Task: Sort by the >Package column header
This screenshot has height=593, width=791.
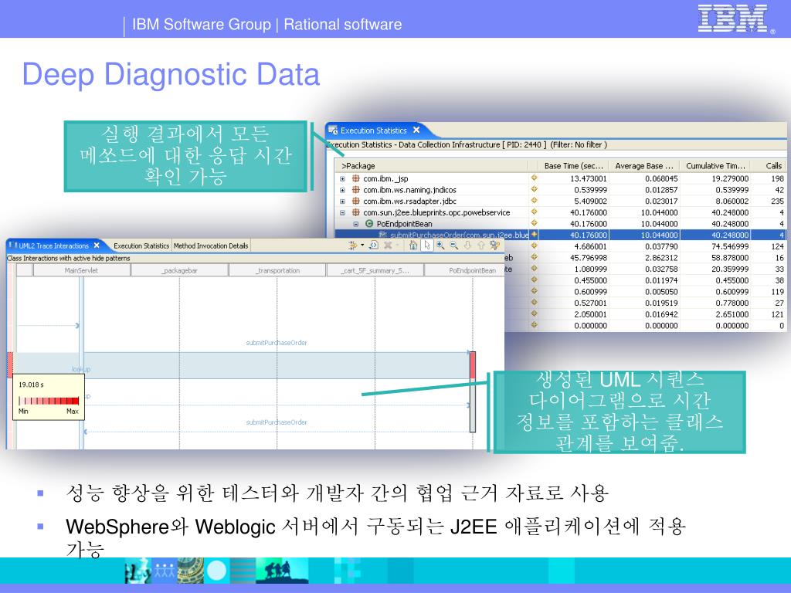Action: pos(432,166)
